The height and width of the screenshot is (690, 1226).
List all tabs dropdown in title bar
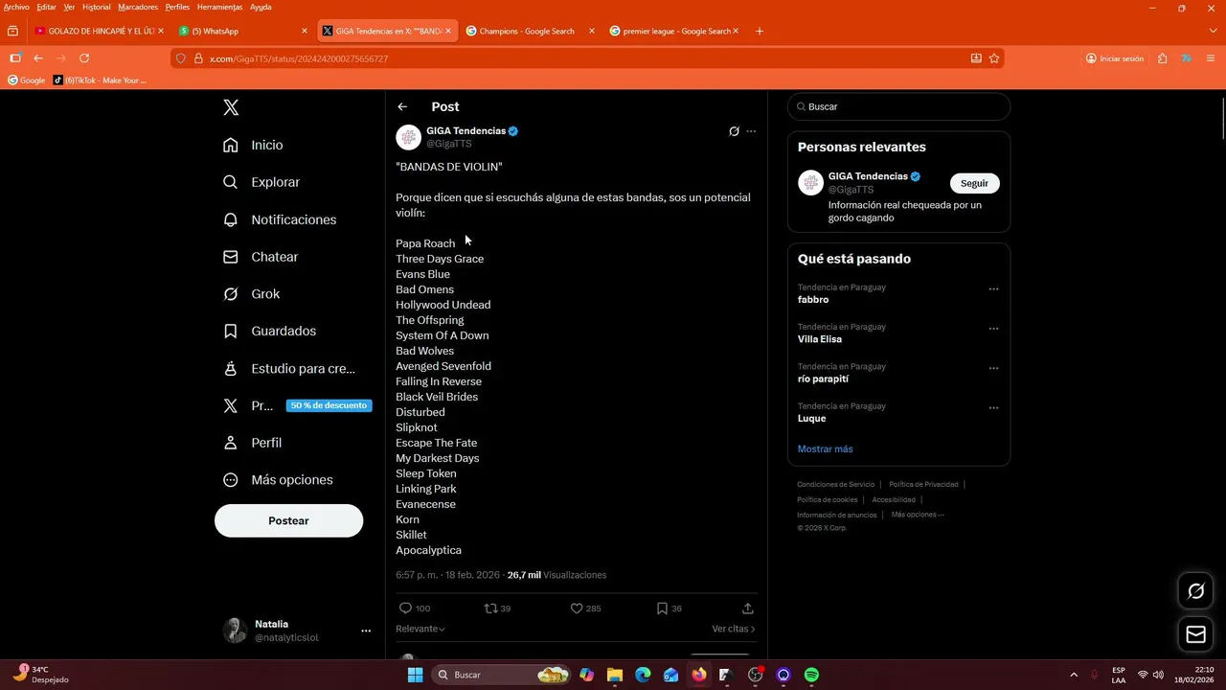[x=1213, y=31]
